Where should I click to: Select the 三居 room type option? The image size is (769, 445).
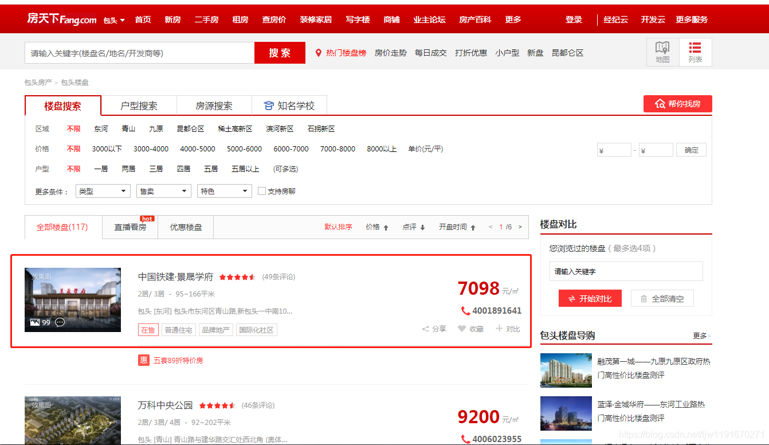click(156, 169)
